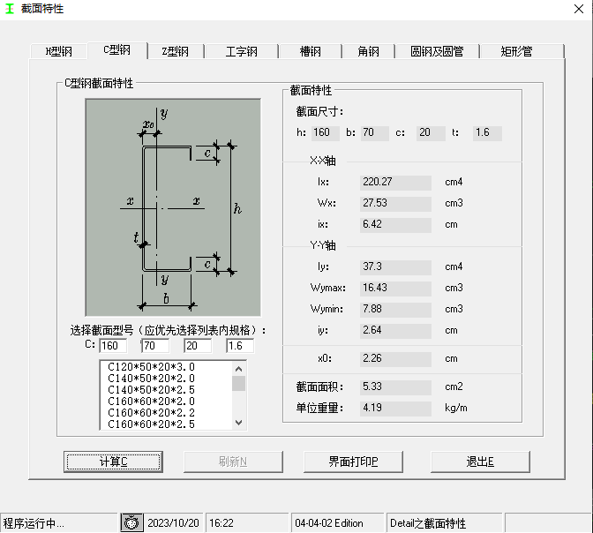Click the 界面打印P button
Viewport: 593px width, 533px height.
353,462
